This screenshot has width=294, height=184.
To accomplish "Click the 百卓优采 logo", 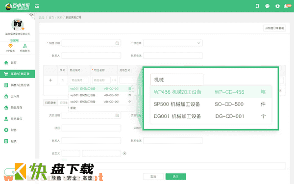I will (17, 6).
